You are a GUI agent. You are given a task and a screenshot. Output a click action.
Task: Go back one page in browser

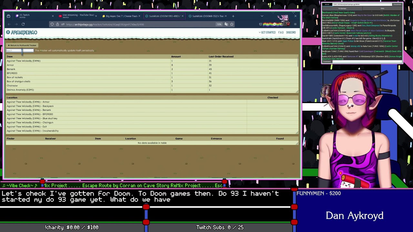tap(9, 24)
